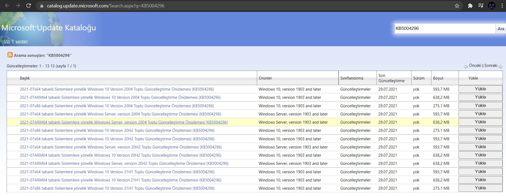Click the left arrow icon next to Önceki
506x196 pixels.
[466, 67]
